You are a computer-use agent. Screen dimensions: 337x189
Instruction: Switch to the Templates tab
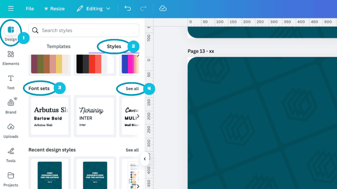(58, 47)
